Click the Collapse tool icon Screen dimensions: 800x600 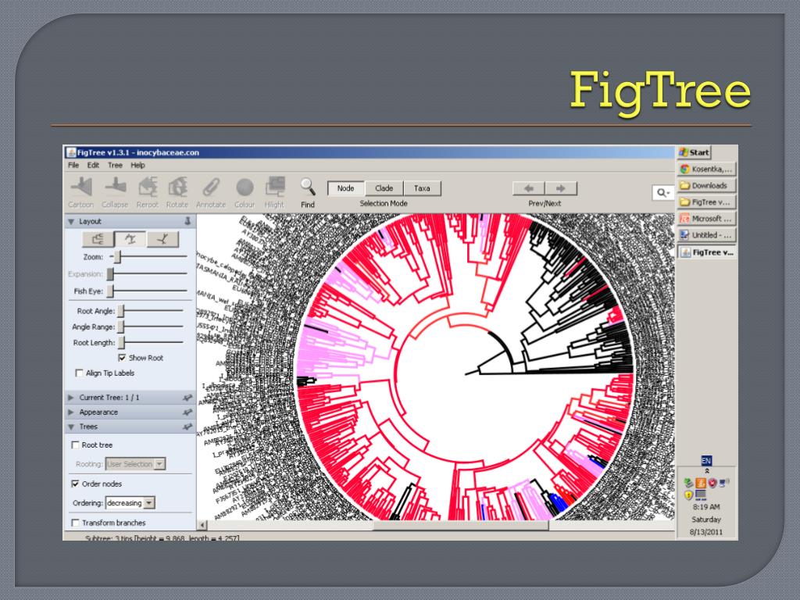116,187
